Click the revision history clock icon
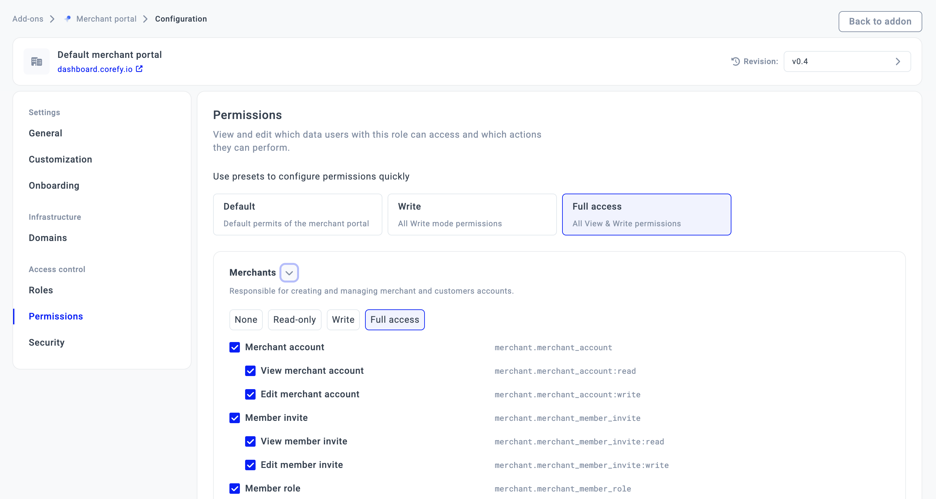The image size is (936, 499). [735, 61]
